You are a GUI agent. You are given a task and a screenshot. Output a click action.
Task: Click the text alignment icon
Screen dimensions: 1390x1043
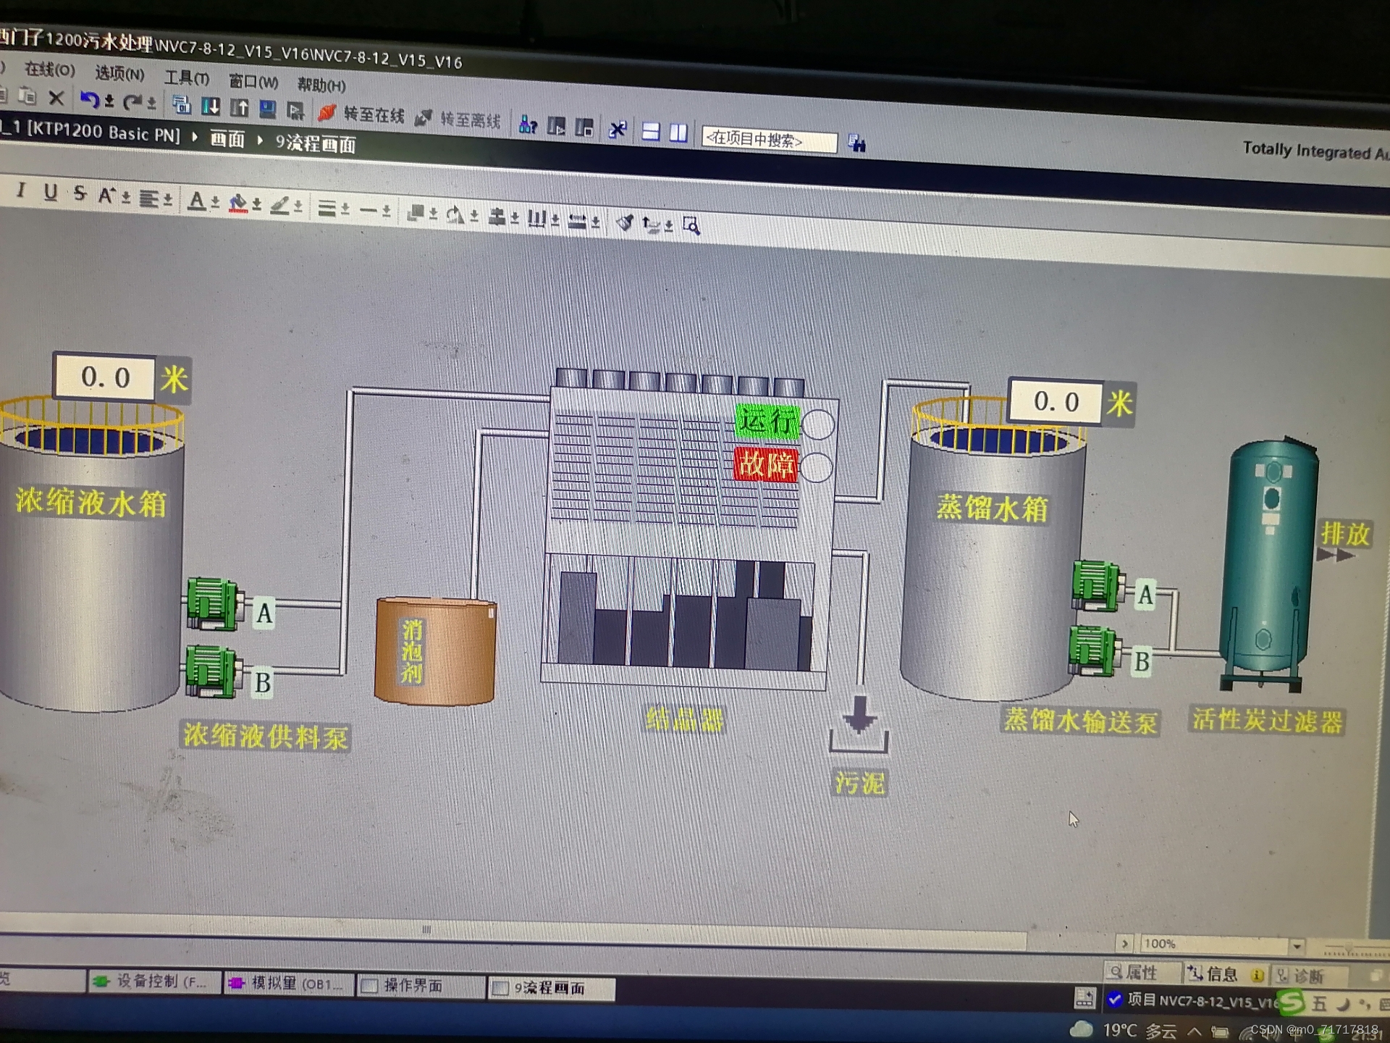149,197
